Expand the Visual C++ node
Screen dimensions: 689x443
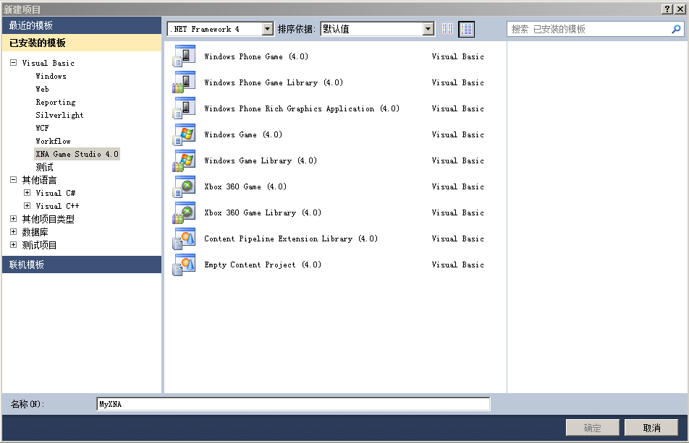[x=28, y=206]
